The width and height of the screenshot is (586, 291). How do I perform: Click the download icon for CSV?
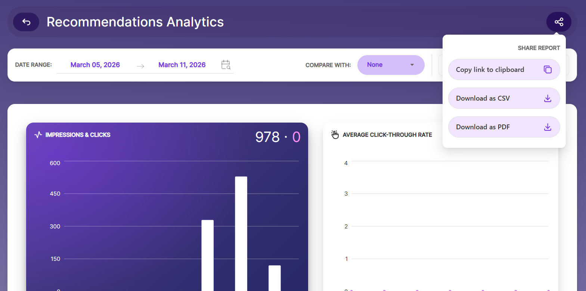click(548, 98)
